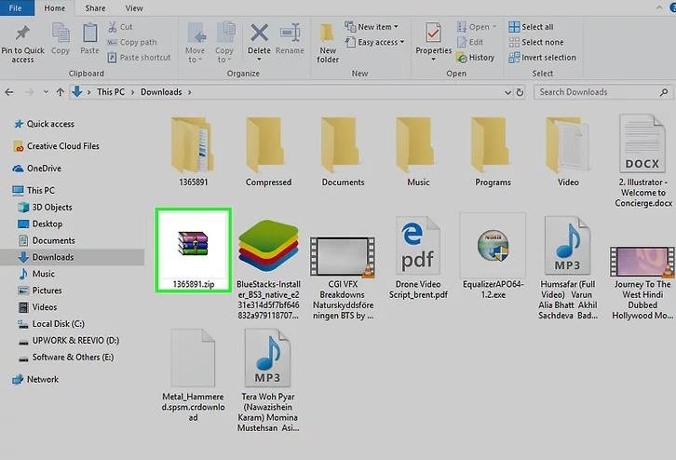Screen dimensions: 676x460
Task: Select This PC in navigation pane
Action: 34,191
